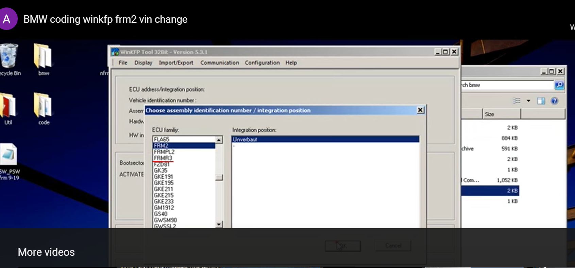Select GKE215 in ECU family list
575x268 pixels.
pos(184,195)
